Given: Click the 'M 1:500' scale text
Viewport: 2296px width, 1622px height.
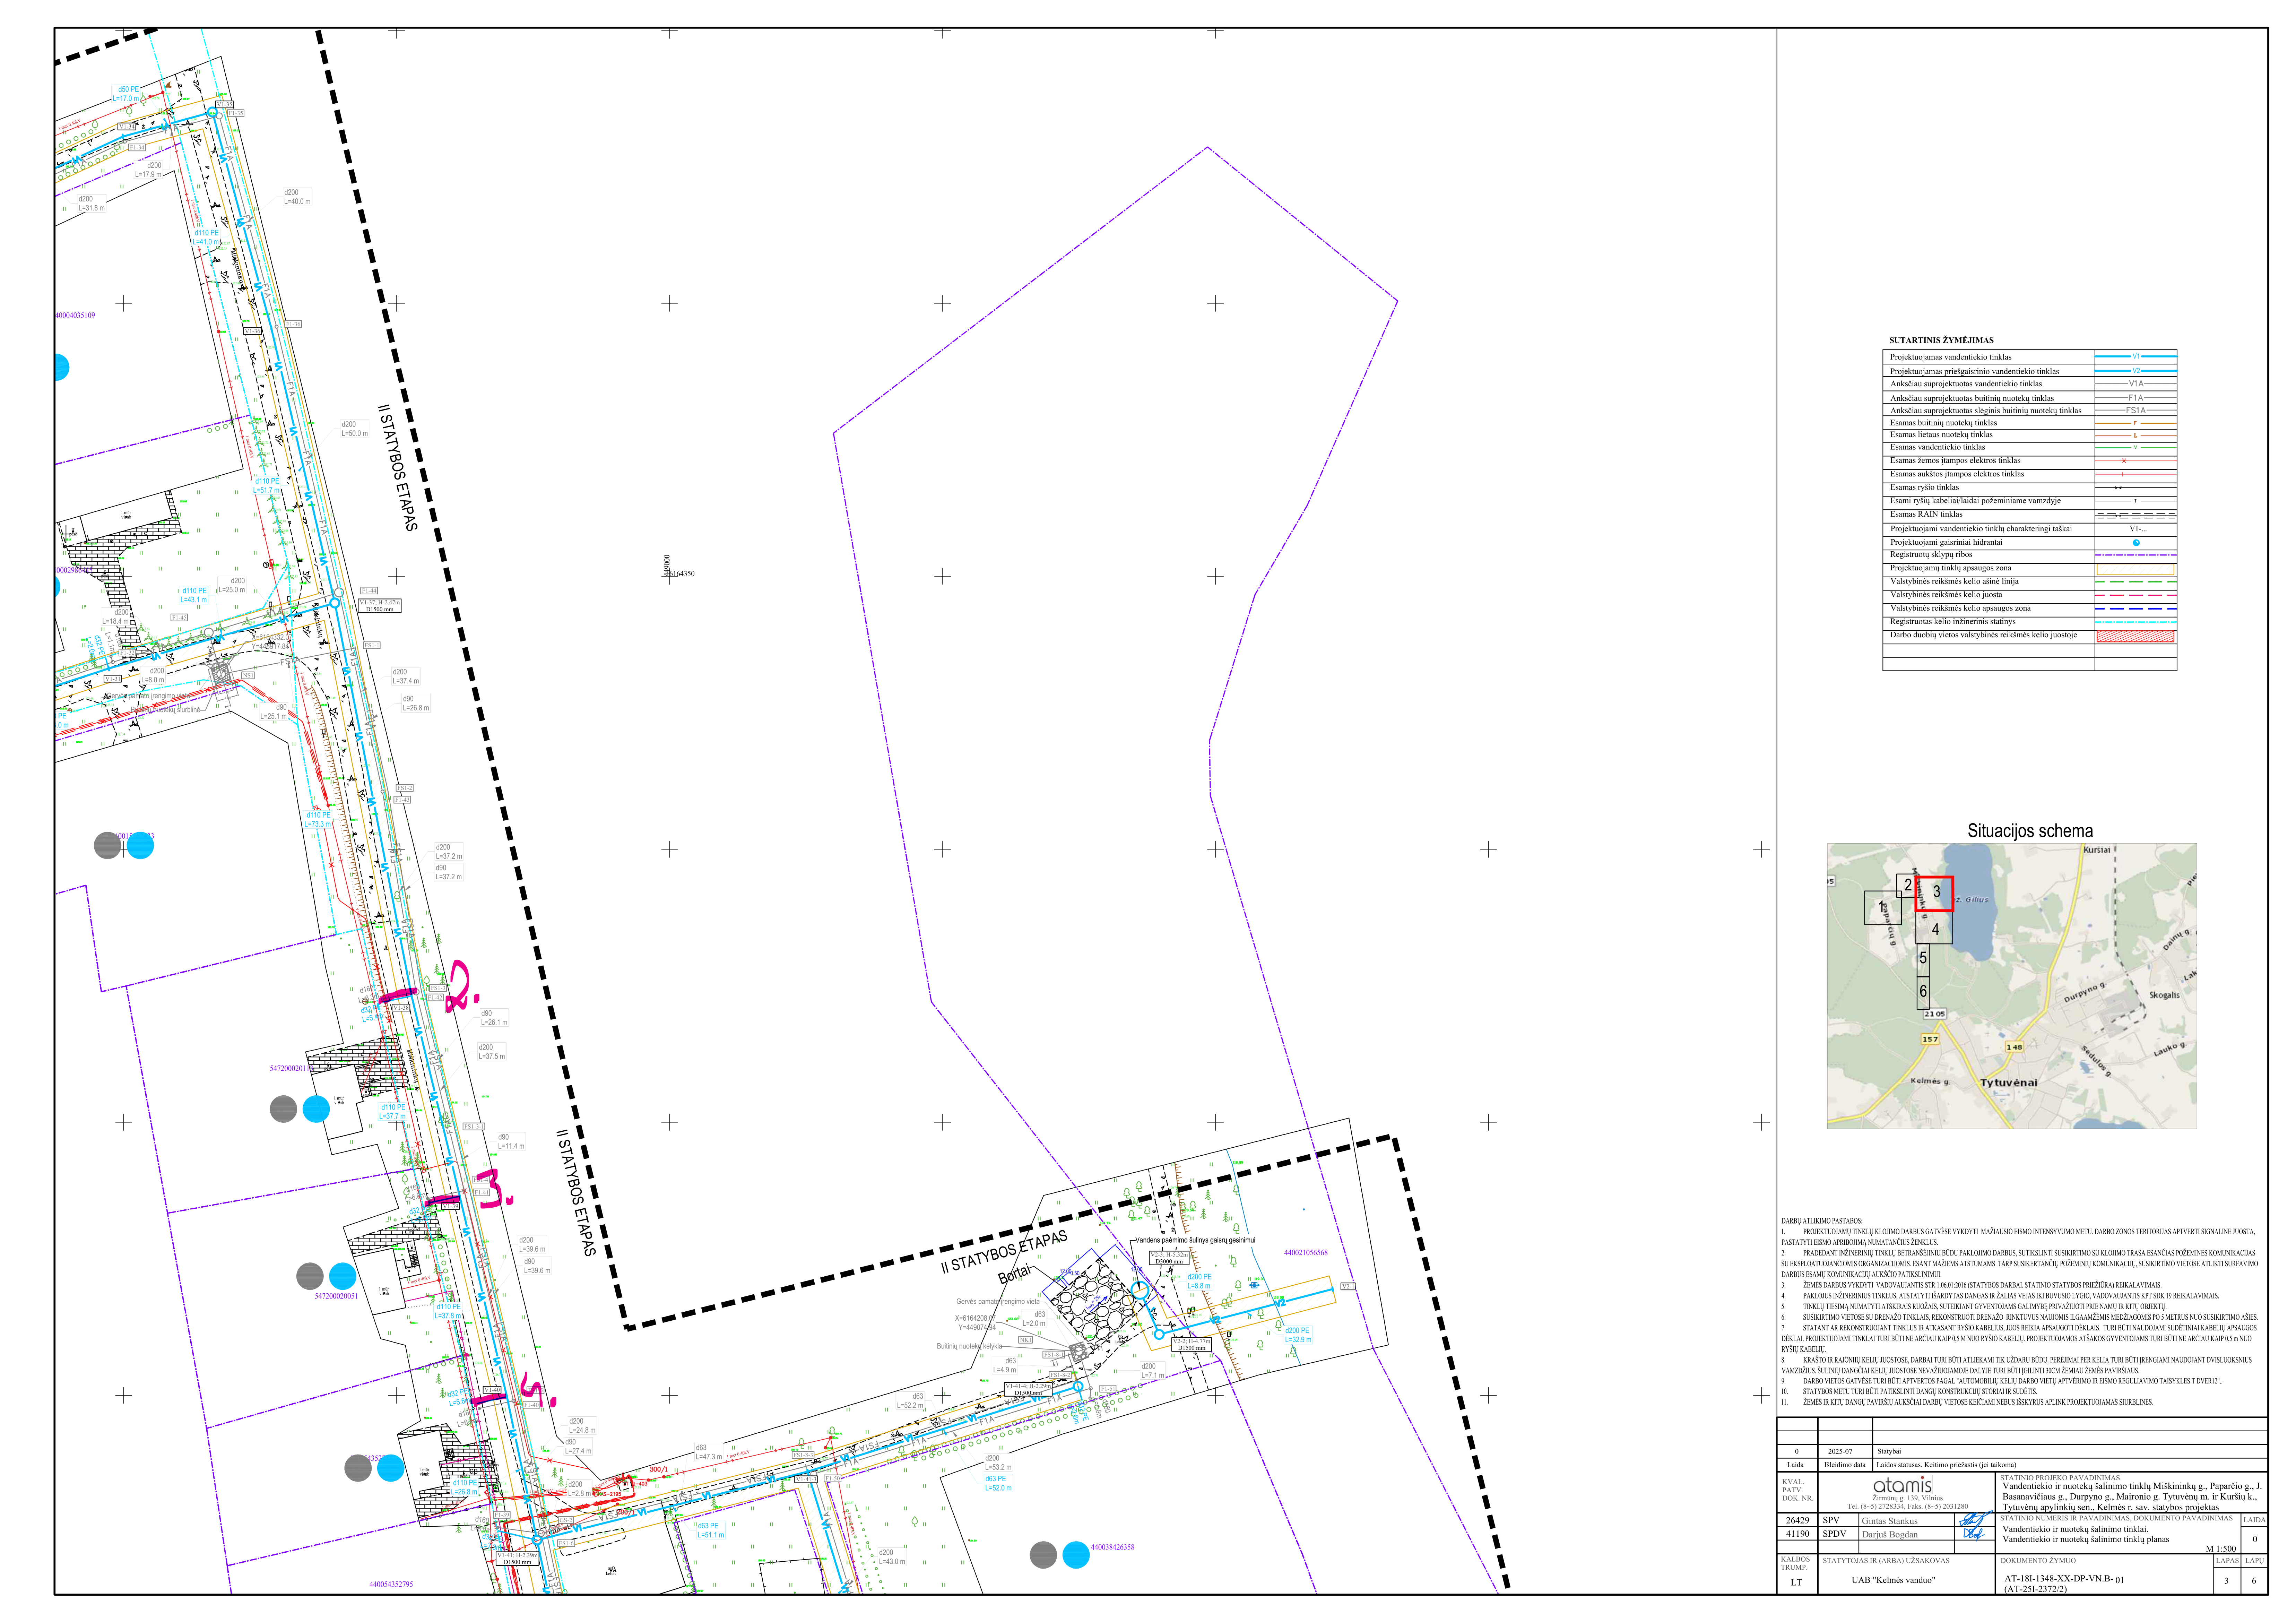Looking at the screenshot, I should point(2220,1549).
